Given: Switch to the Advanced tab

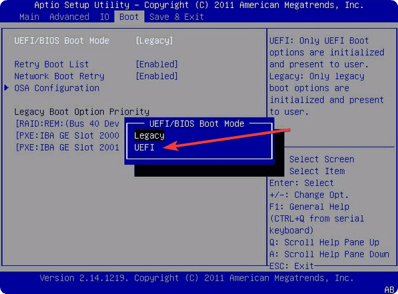Looking at the screenshot, I should 69,17.
